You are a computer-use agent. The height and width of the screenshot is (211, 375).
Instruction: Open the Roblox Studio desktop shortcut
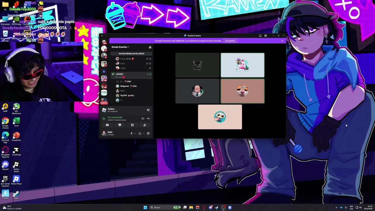(16, 167)
